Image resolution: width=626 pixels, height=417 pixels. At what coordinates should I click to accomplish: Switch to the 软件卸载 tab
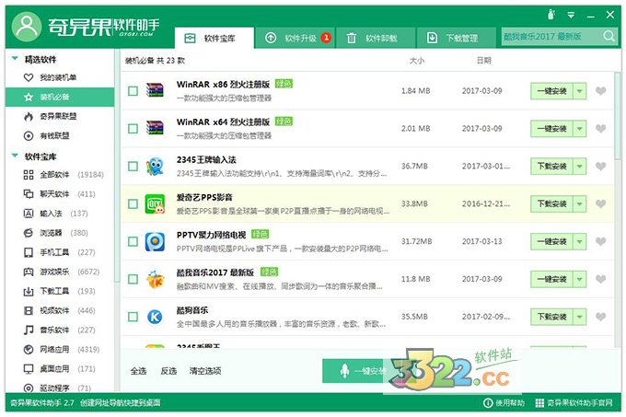pyautogui.click(x=376, y=38)
